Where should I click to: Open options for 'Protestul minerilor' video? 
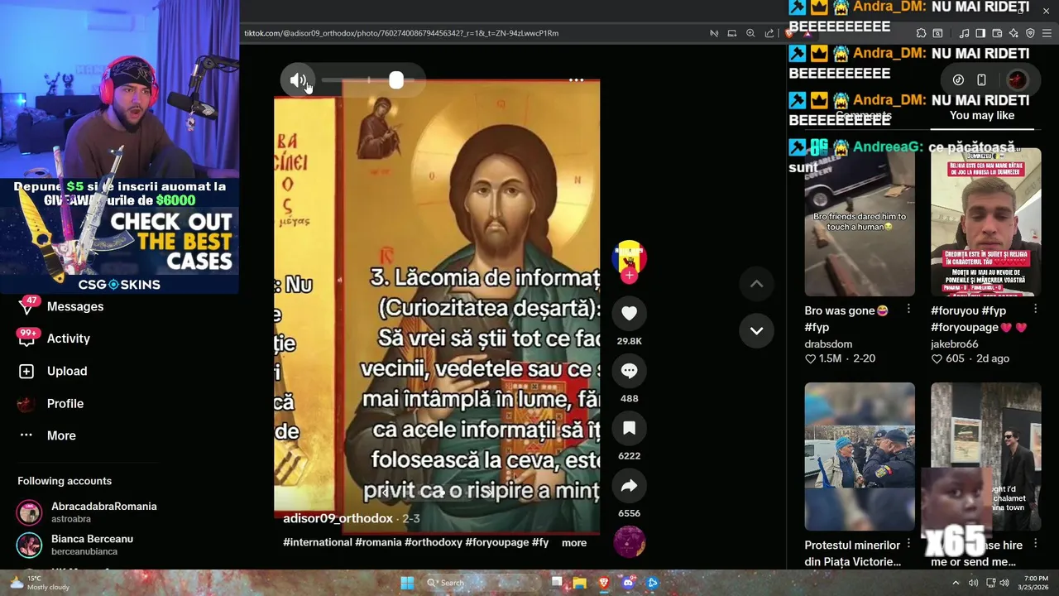pos(908,544)
